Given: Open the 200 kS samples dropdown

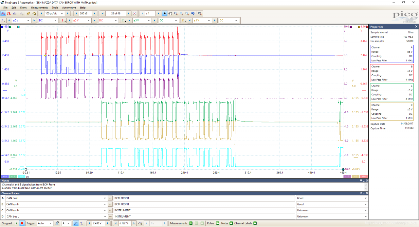Looking at the screenshot, I should [86, 13].
